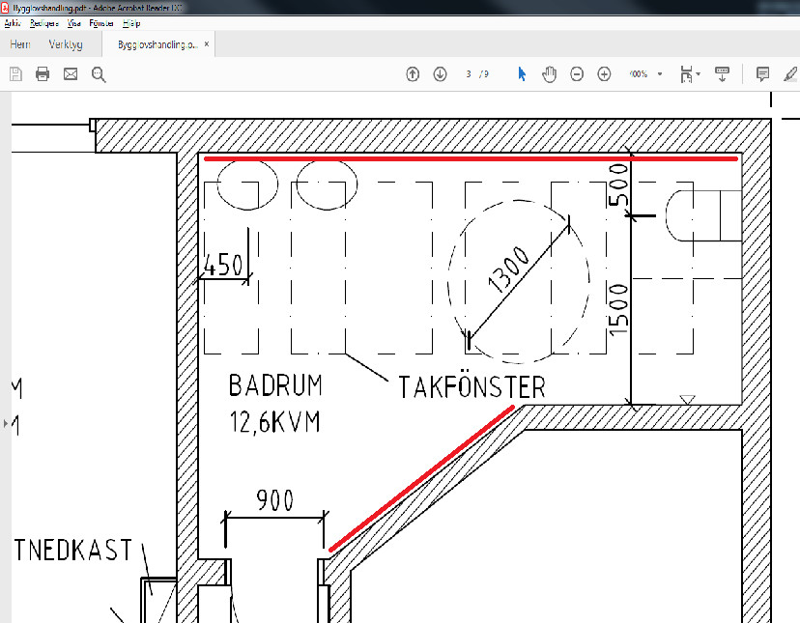Open the zoom percentage dropdown
Screen dimensions: 800x623
[x=660, y=74]
